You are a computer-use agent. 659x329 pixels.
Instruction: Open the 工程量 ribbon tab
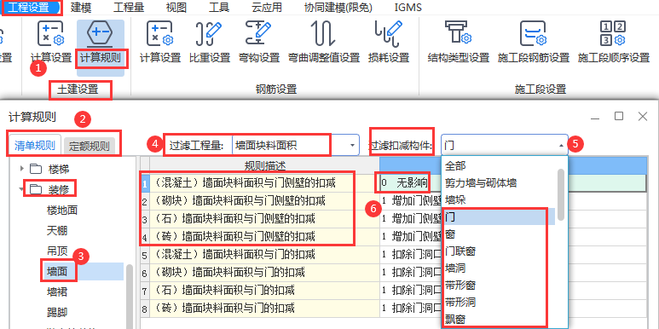point(129,7)
